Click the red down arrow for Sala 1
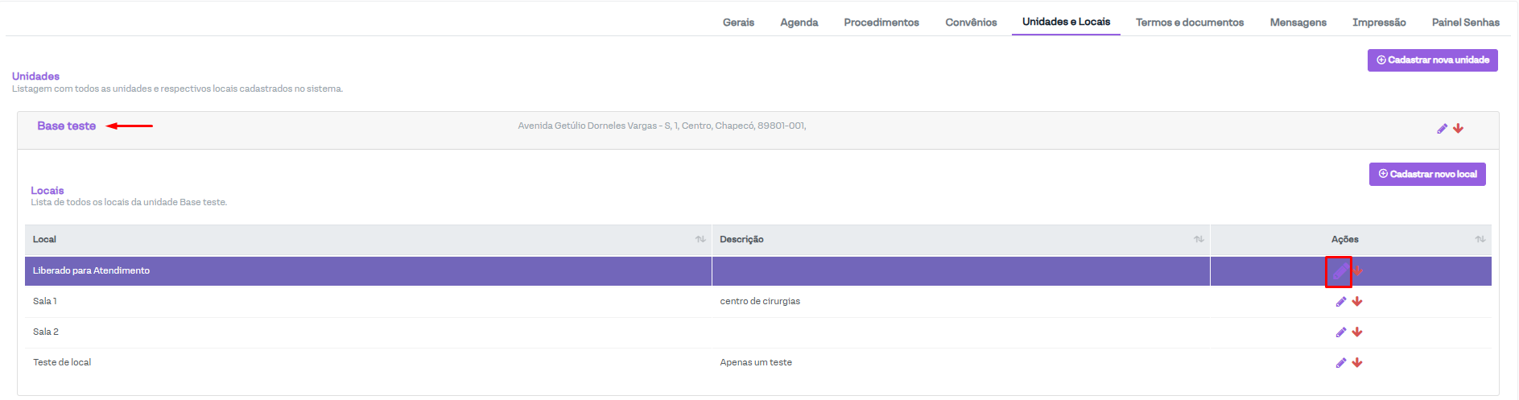The image size is (1519, 400). (x=1357, y=302)
